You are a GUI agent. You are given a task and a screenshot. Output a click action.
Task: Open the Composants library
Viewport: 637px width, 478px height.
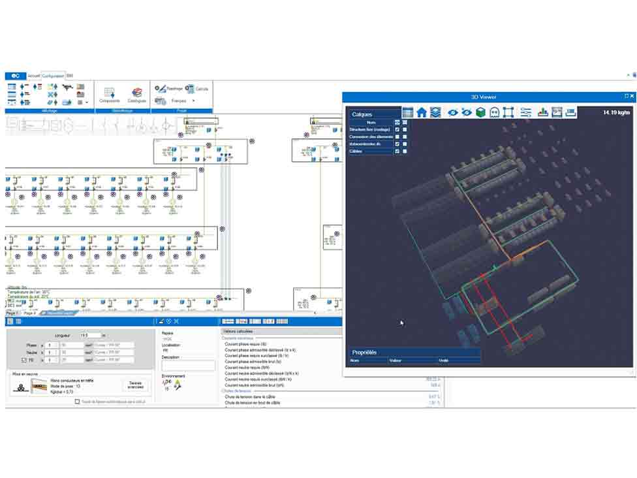pyautogui.click(x=109, y=95)
